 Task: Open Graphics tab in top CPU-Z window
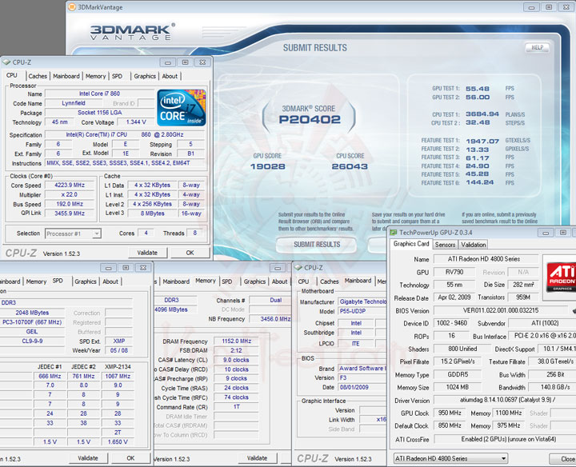[x=145, y=76]
